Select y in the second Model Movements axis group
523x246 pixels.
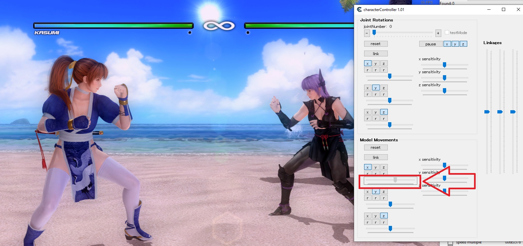pyautogui.click(x=376, y=192)
